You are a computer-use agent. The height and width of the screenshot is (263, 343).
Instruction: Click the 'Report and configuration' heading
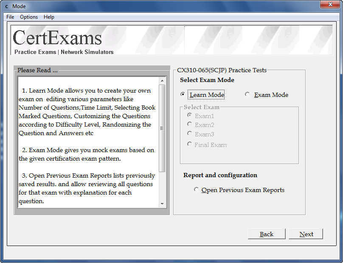click(220, 175)
